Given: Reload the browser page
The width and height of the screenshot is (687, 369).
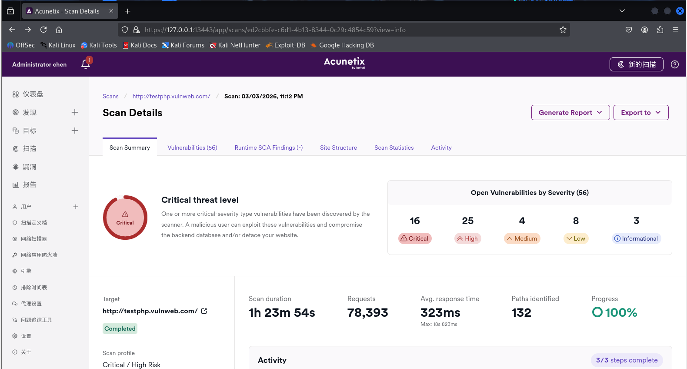Looking at the screenshot, I should 43,30.
